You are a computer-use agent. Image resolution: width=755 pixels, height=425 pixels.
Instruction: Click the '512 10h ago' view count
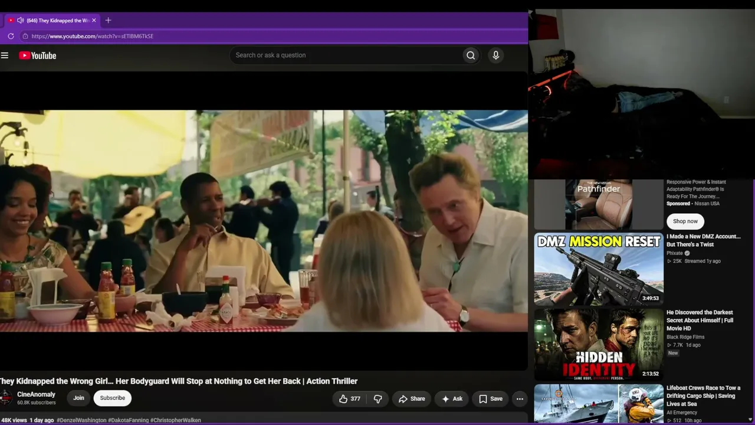coord(684,421)
